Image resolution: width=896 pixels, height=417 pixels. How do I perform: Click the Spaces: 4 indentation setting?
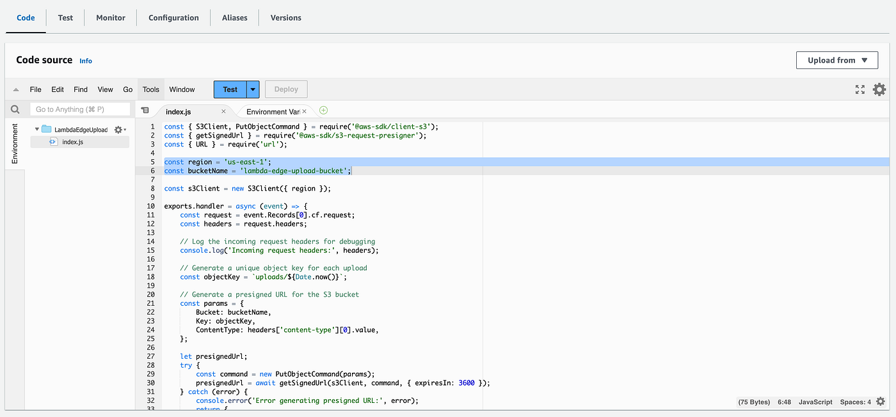coord(856,402)
